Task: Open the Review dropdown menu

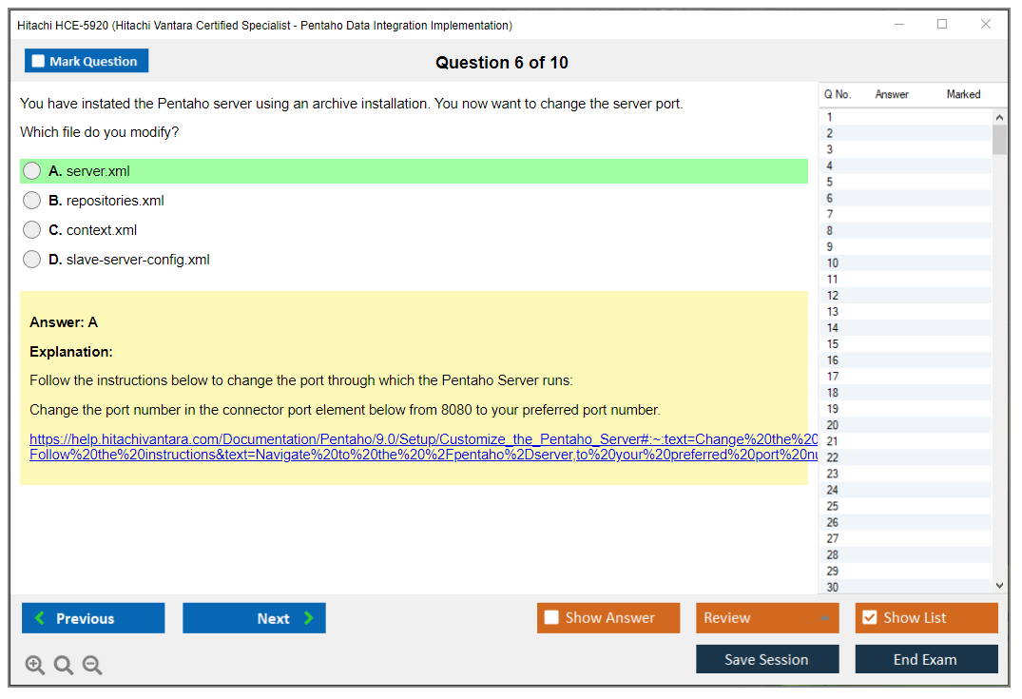Action: [767, 618]
